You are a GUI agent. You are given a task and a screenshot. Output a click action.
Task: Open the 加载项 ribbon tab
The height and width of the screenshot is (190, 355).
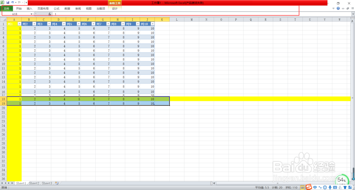point(101,9)
